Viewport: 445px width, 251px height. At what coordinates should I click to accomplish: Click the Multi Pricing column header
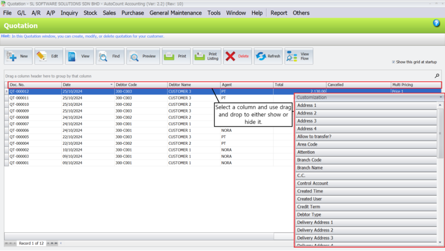[416, 85]
